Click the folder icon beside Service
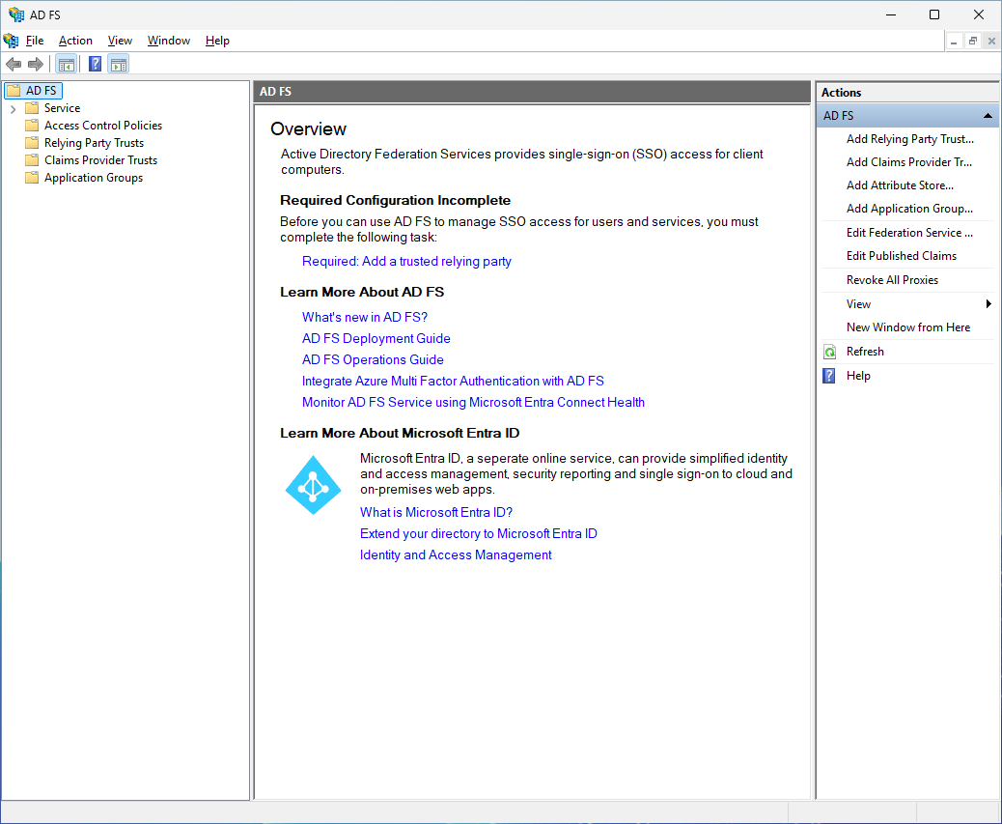The height and width of the screenshot is (824, 1002). tap(32, 107)
